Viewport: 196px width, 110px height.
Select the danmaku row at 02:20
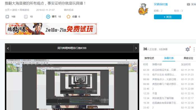[168, 70]
